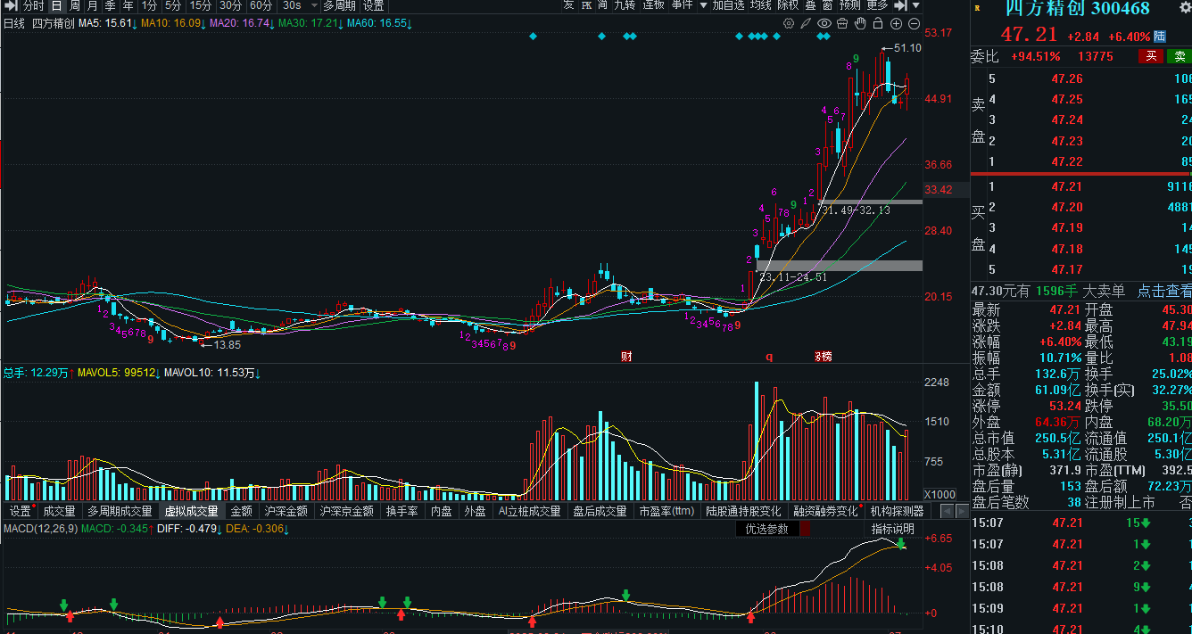Switch to 30分 chart period
The width and height of the screenshot is (1192, 634).
click(231, 5)
